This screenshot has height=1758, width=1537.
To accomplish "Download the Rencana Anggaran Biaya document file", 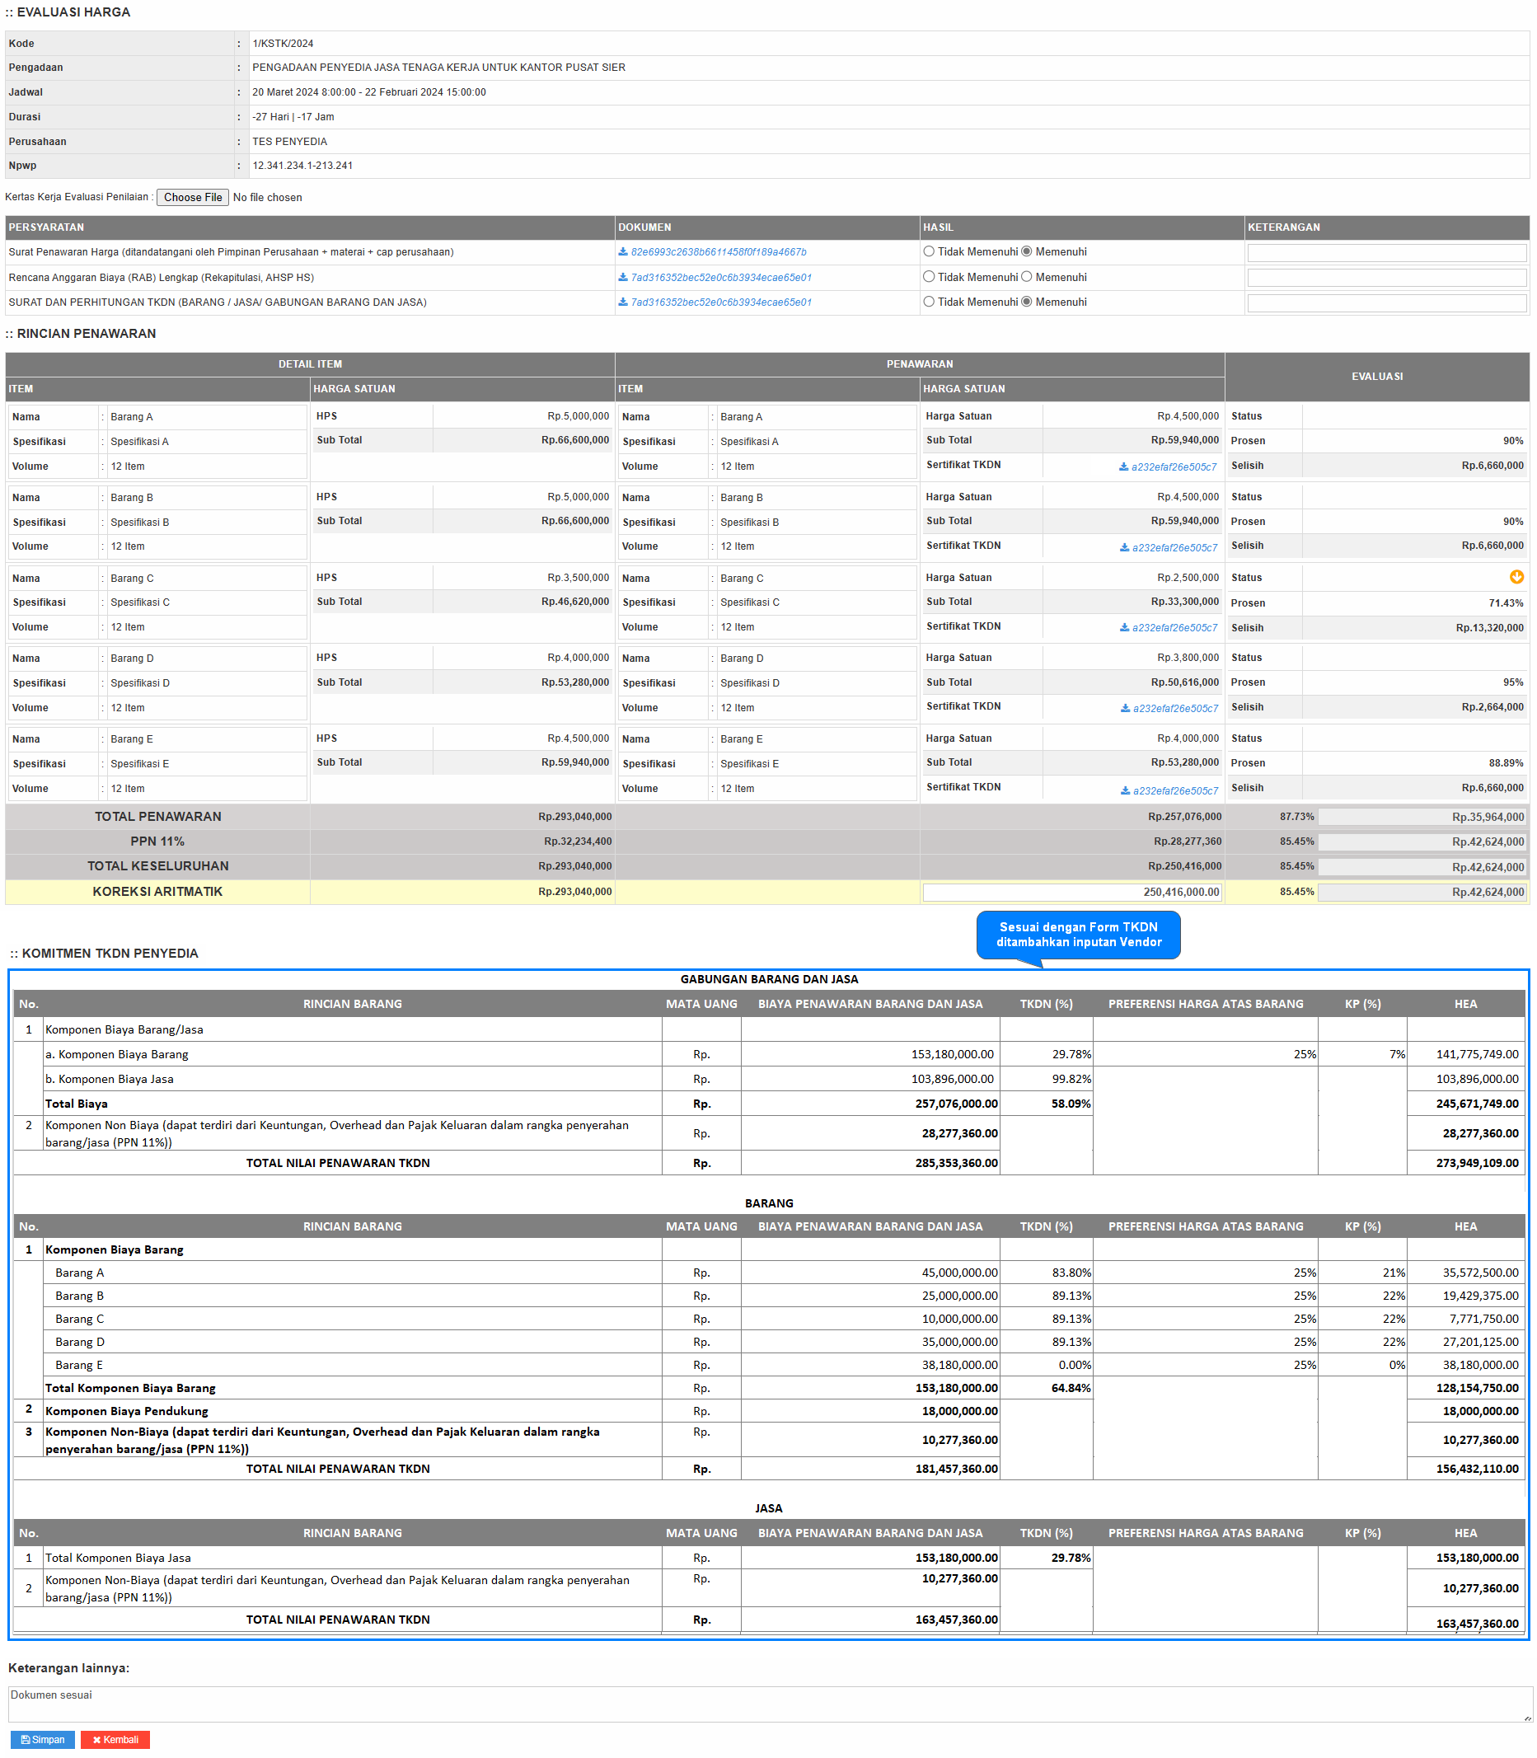I will pyautogui.click(x=719, y=278).
